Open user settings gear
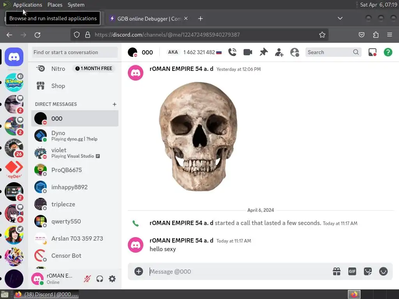 112,279
